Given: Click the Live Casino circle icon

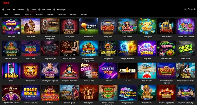Looking at the screenshot, I should click(x=39, y=9).
